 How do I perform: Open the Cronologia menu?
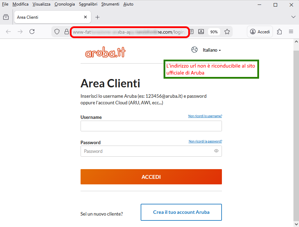[x=65, y=4]
